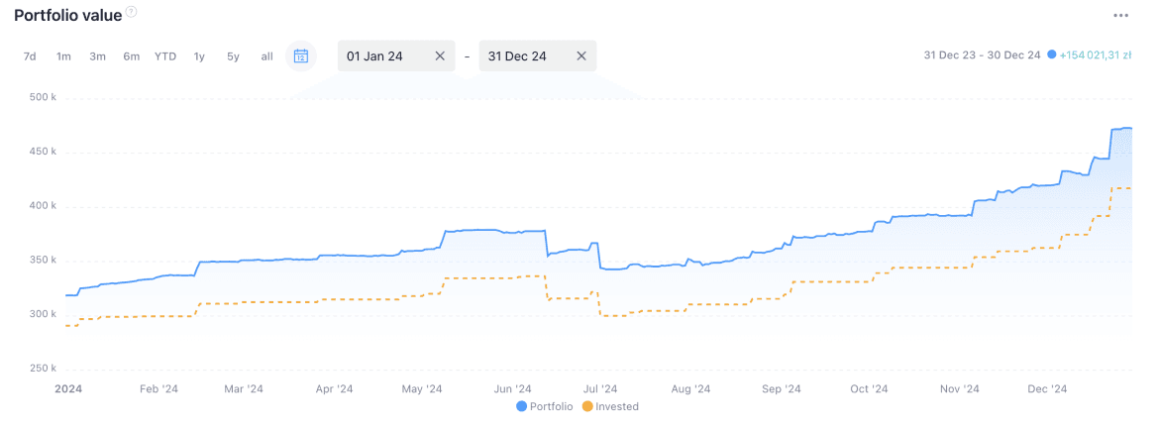This screenshot has width=1159, height=431.
Task: Toggle the Portfolio series in legend
Action: (544, 406)
